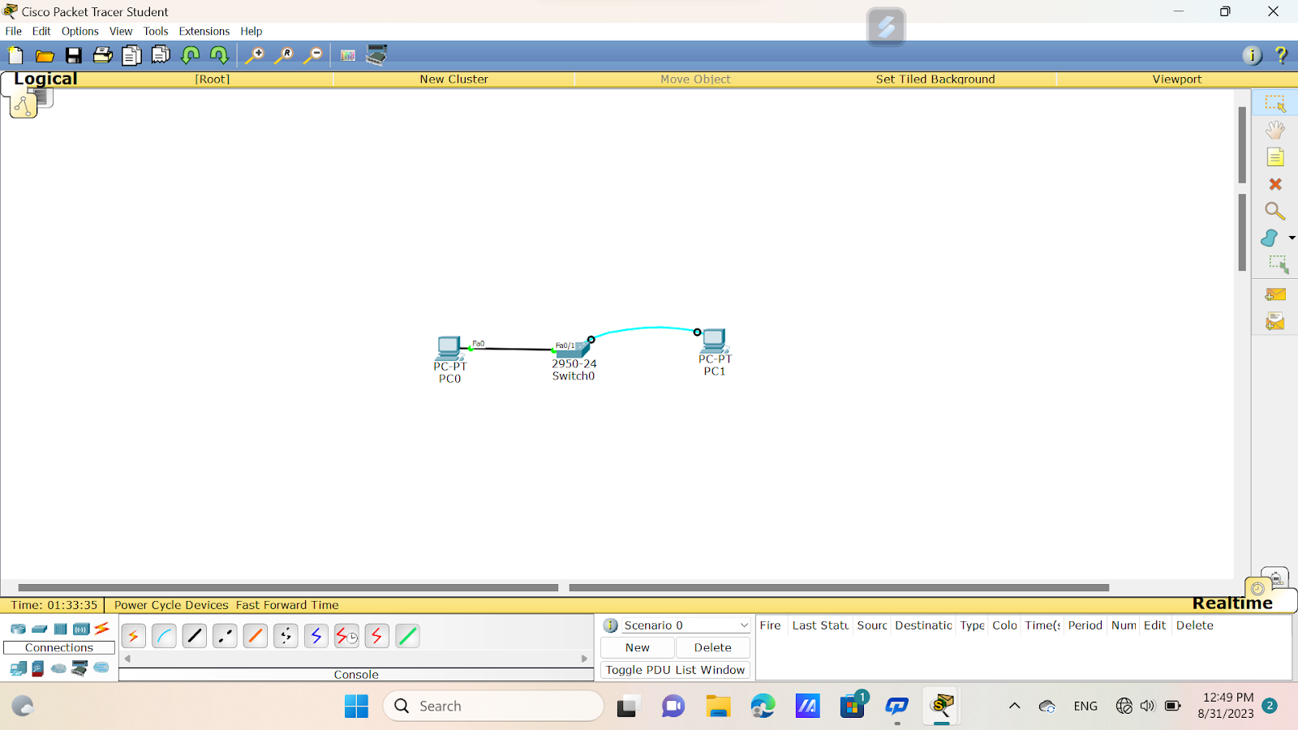Open the Edit menu

click(41, 32)
